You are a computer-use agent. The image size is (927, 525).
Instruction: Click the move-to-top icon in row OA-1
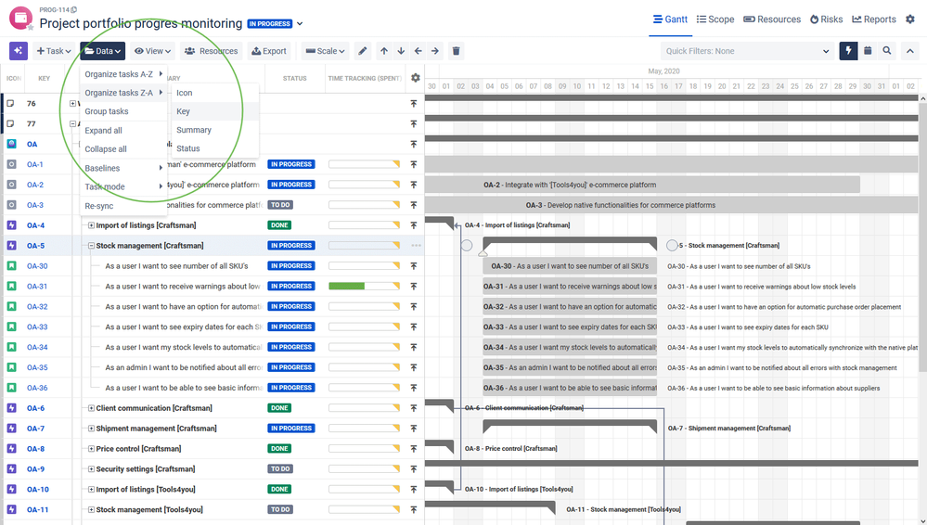(x=414, y=164)
